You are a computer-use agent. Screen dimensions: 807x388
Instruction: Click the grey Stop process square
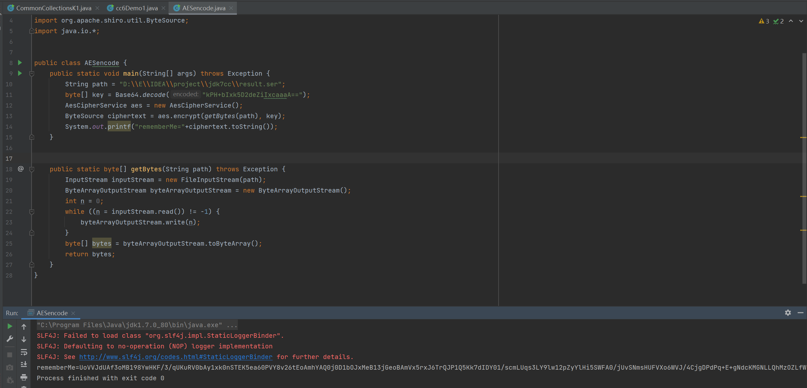point(10,355)
